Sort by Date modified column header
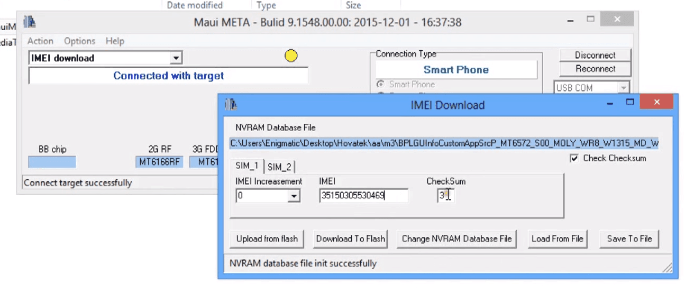Image resolution: width=694 pixels, height=301 pixels. [x=195, y=5]
